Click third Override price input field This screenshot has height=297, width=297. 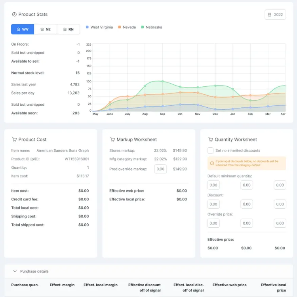280,223
